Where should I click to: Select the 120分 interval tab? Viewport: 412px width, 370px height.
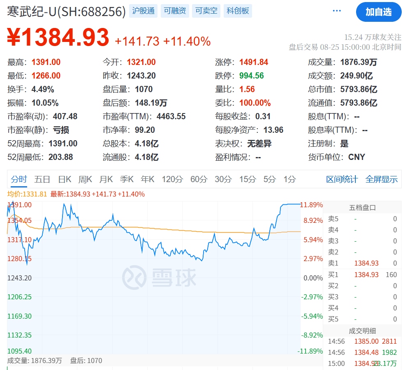pyautogui.click(x=172, y=180)
